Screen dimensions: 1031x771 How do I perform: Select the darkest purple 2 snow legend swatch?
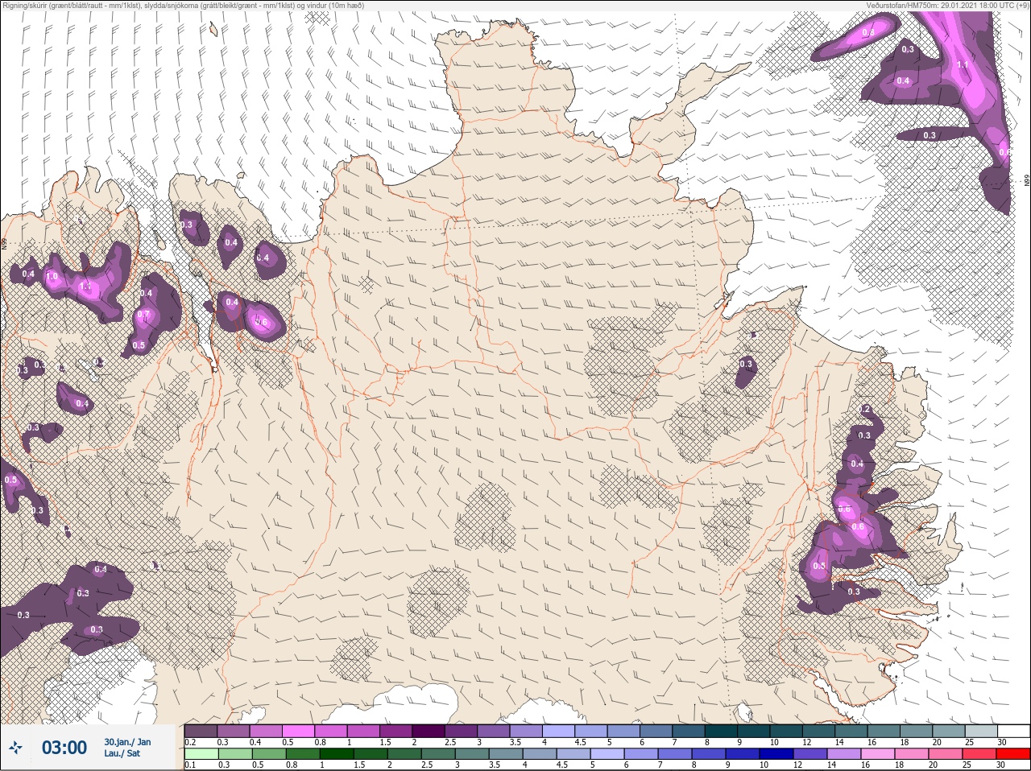tap(429, 731)
